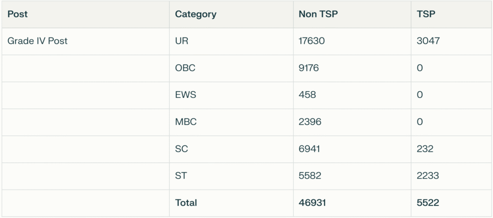The height and width of the screenshot is (218, 493).
Task: Select the TSP column header
Action: tap(426, 14)
